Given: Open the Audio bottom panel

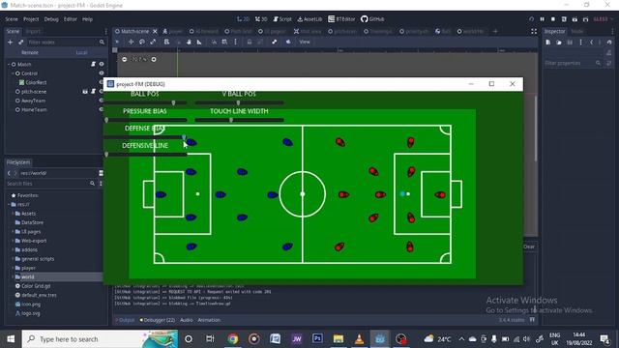Looking at the screenshot, I should [x=187, y=320].
